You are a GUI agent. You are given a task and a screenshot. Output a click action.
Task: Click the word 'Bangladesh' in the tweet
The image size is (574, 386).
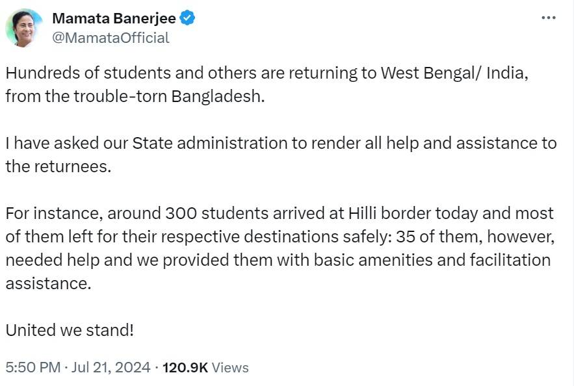(218, 96)
